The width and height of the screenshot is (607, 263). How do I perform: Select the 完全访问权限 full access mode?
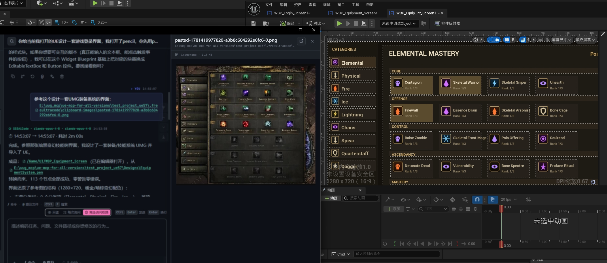pyautogui.click(x=97, y=212)
